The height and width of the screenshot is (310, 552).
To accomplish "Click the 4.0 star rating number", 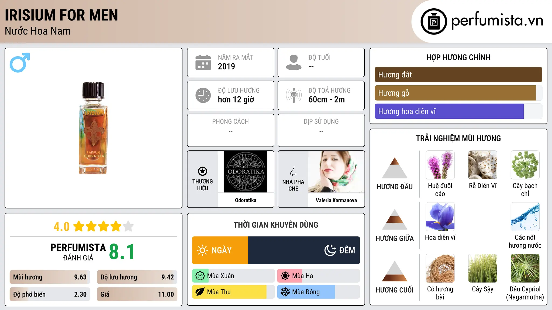I will 61,227.
